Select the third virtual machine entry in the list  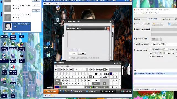[17, 17]
